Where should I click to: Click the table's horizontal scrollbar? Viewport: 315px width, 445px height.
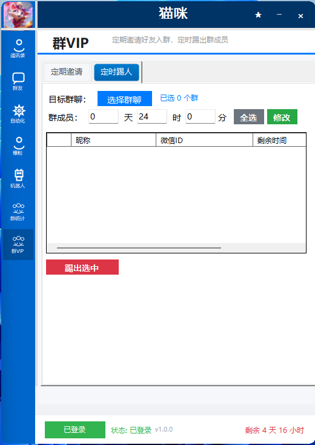(139, 248)
